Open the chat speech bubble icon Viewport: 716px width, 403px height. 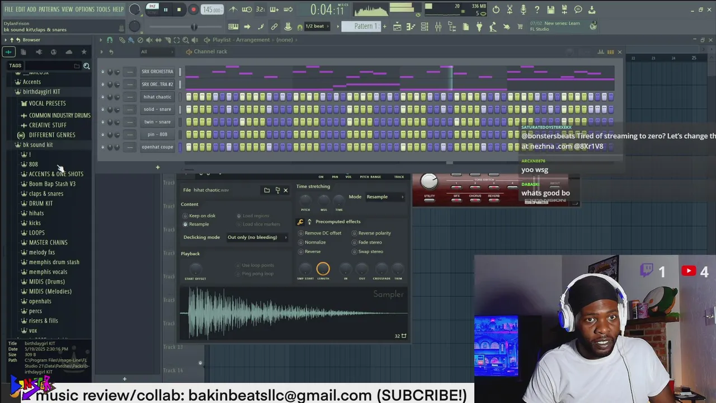[578, 10]
